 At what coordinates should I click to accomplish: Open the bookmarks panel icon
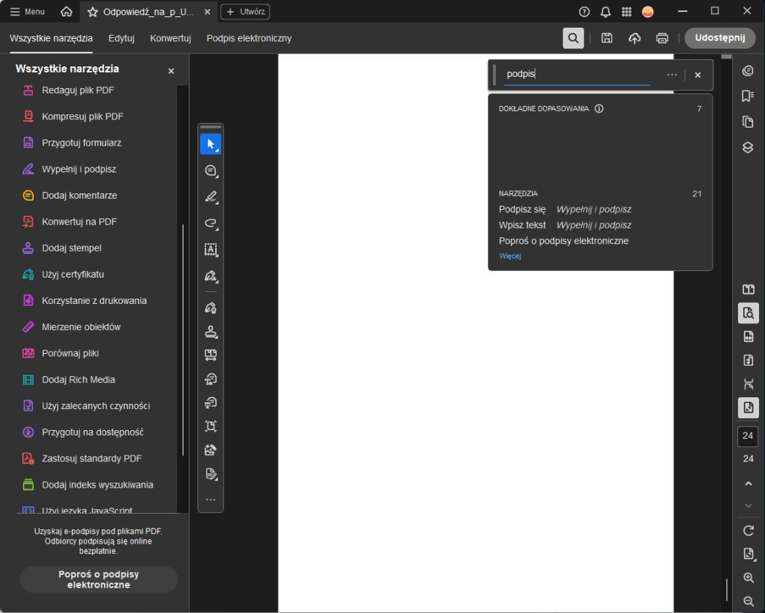point(748,96)
